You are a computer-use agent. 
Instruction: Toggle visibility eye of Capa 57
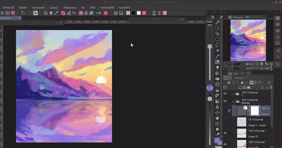[x=225, y=133]
